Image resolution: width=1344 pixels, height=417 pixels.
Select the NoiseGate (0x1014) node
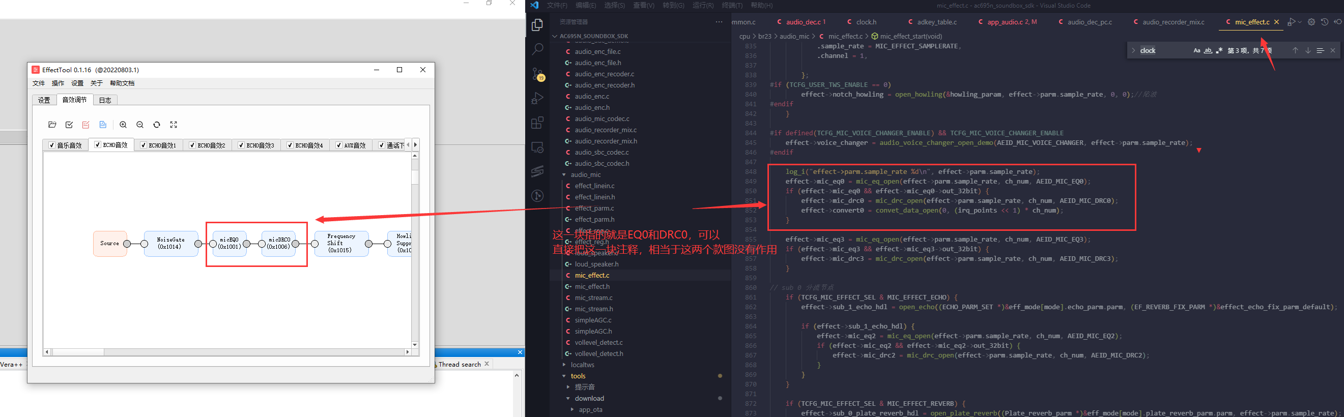pyautogui.click(x=171, y=244)
